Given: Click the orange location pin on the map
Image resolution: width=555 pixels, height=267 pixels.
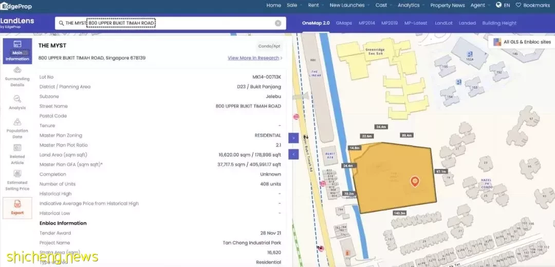Looking at the screenshot, I should (415, 182).
